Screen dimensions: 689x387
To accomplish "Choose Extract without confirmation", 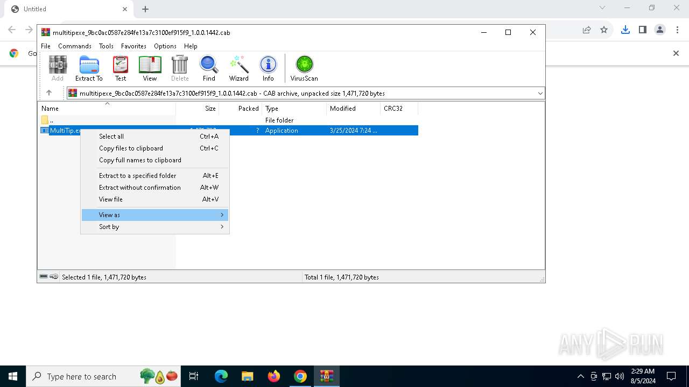I will 155,188.
